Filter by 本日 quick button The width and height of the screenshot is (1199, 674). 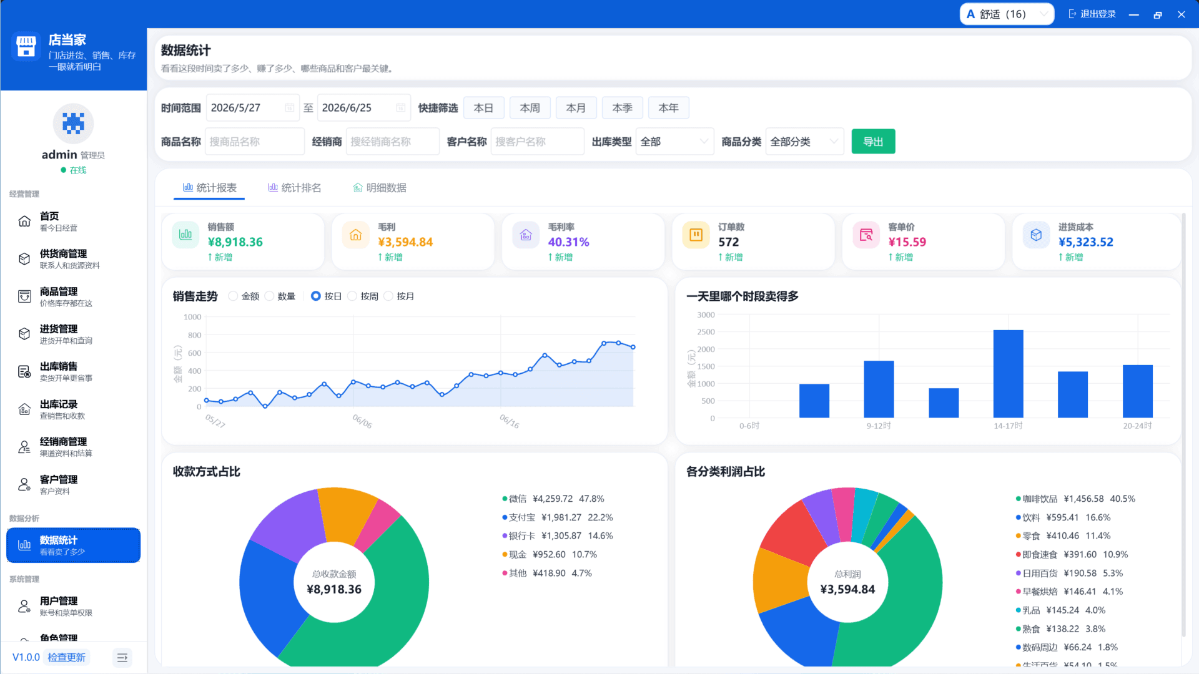click(483, 108)
